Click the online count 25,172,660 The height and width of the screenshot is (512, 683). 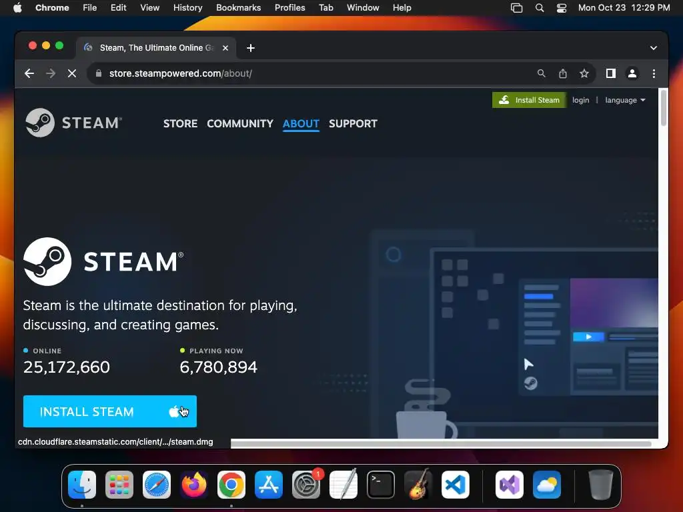click(67, 367)
